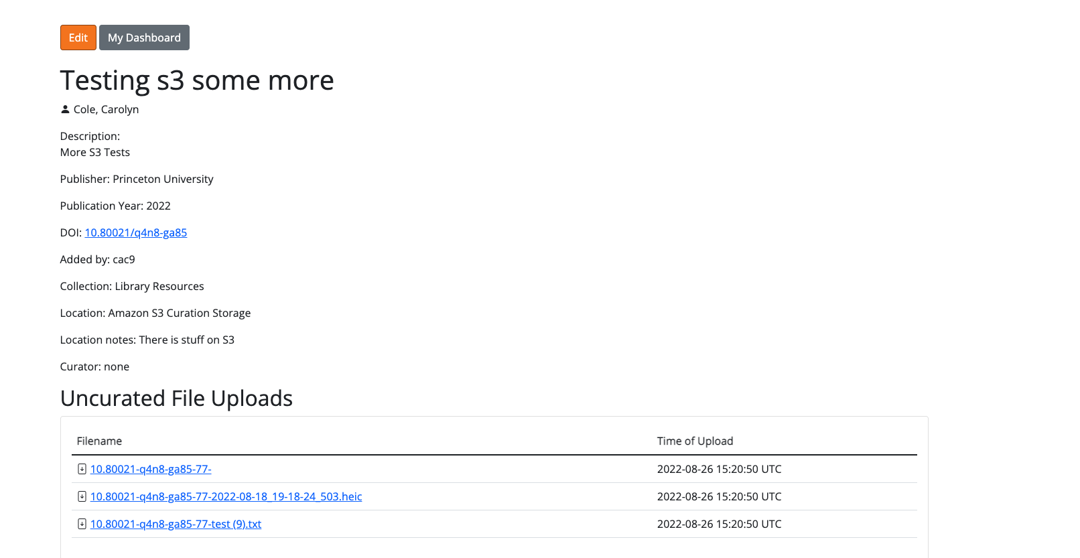The height and width of the screenshot is (558, 1080).
Task: Click the download icon beside 10.80021-q4n8-ga85-77-
Action: click(x=82, y=469)
